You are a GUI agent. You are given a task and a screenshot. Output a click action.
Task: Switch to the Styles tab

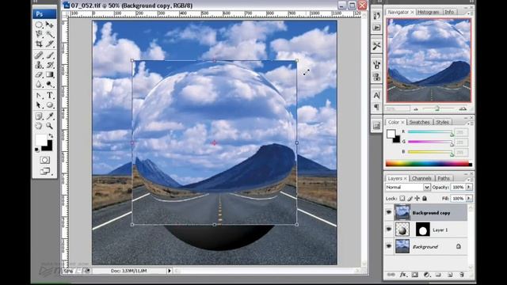click(x=442, y=122)
